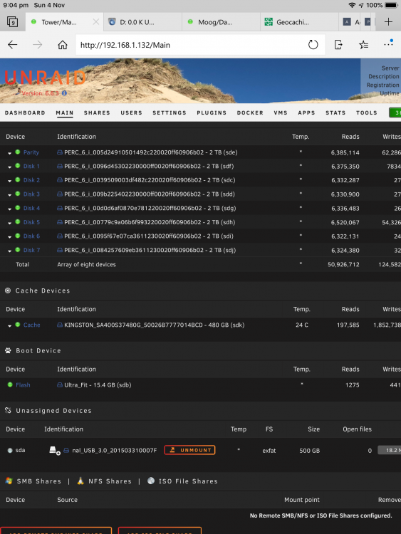Go to the browser home page
The height and width of the screenshot is (534, 401).
click(x=63, y=45)
